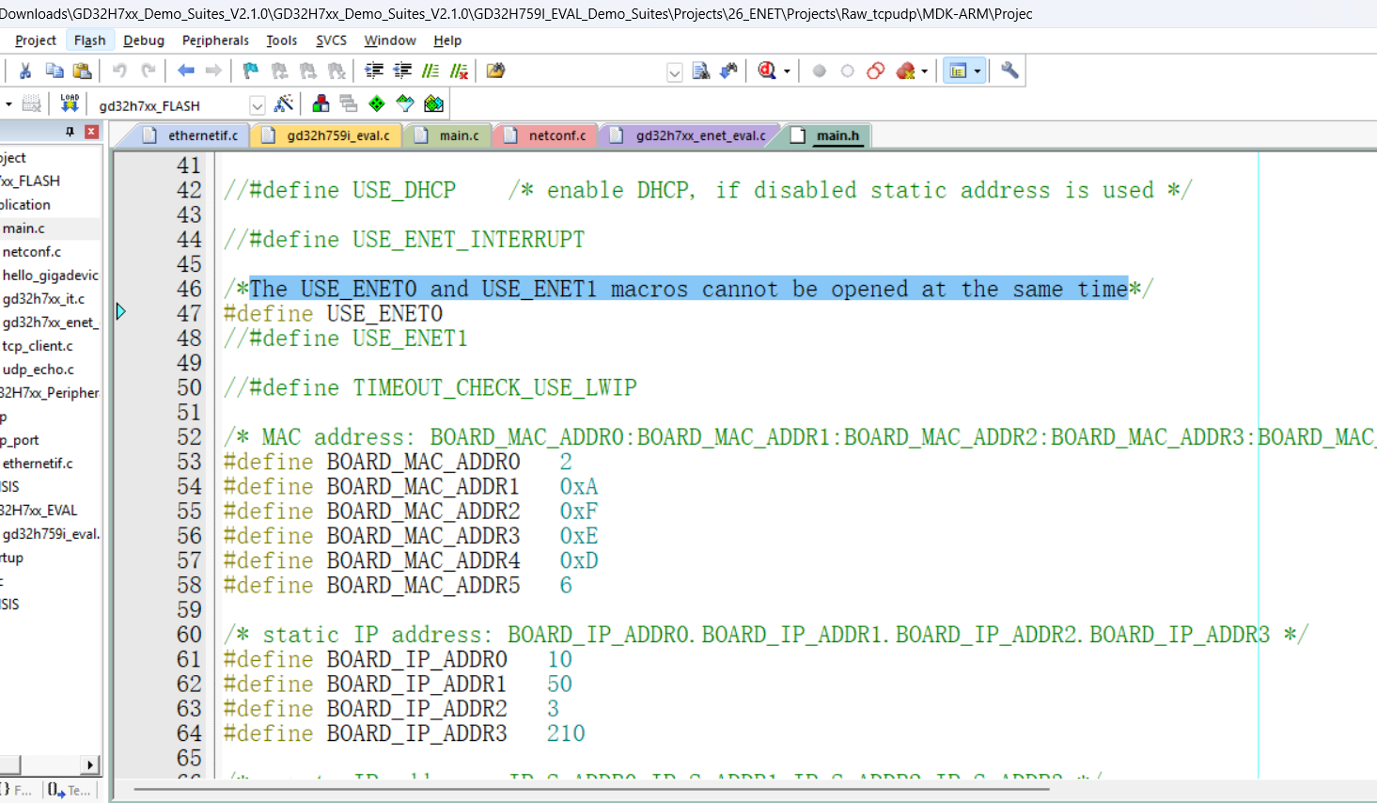Open the Window menu
This screenshot has width=1377, height=803.
point(390,40)
